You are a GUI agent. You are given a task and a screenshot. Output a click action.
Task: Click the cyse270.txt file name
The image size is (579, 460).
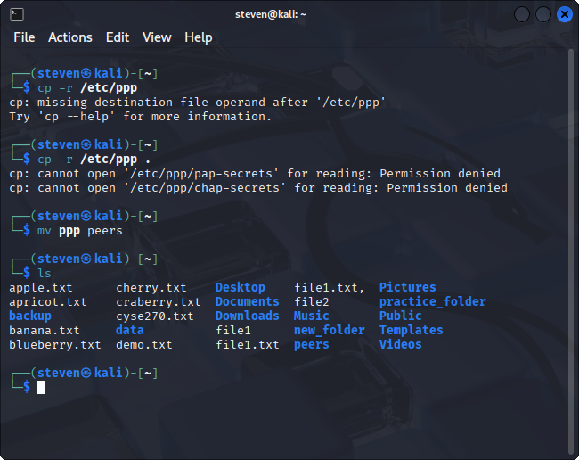tap(154, 316)
